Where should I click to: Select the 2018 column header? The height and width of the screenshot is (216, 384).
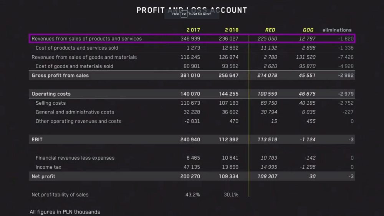click(x=232, y=30)
